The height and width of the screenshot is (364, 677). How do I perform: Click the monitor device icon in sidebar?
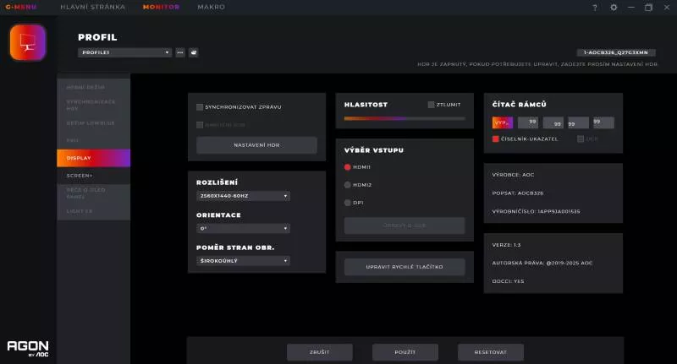tap(28, 42)
